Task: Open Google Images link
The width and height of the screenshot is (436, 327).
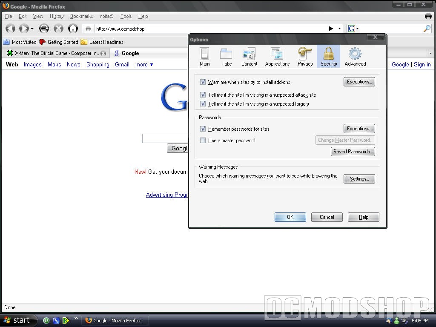Action: point(32,65)
